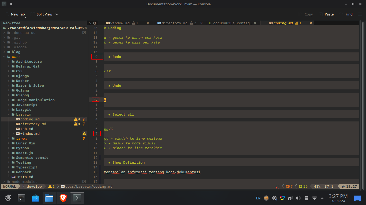This screenshot has height=205, width=366.
Task: Open the Wi-Fi network tray icon
Action: pyautogui.click(x=315, y=198)
